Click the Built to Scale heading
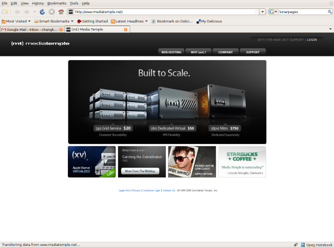Image resolution: width=334 pixels, height=248 pixels. click(164, 73)
